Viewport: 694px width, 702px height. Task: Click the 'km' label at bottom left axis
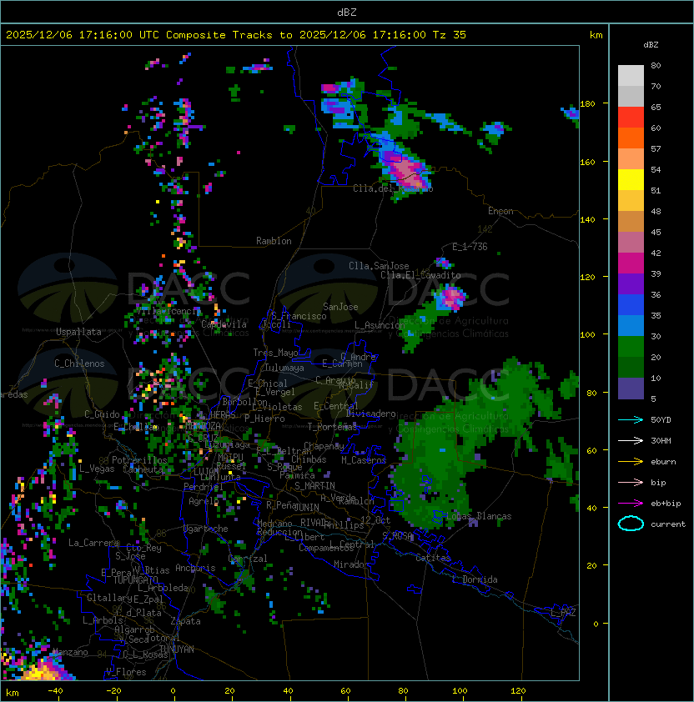pos(13,693)
